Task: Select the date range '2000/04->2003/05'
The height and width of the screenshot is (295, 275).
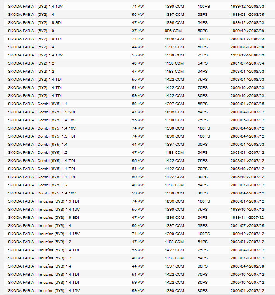Action: [247, 104]
